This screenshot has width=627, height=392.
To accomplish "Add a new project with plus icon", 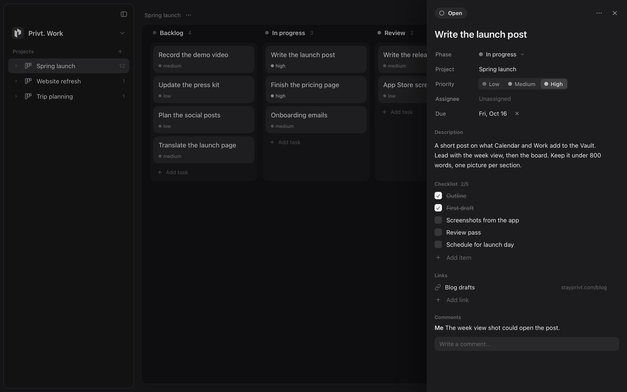I will coord(120,51).
